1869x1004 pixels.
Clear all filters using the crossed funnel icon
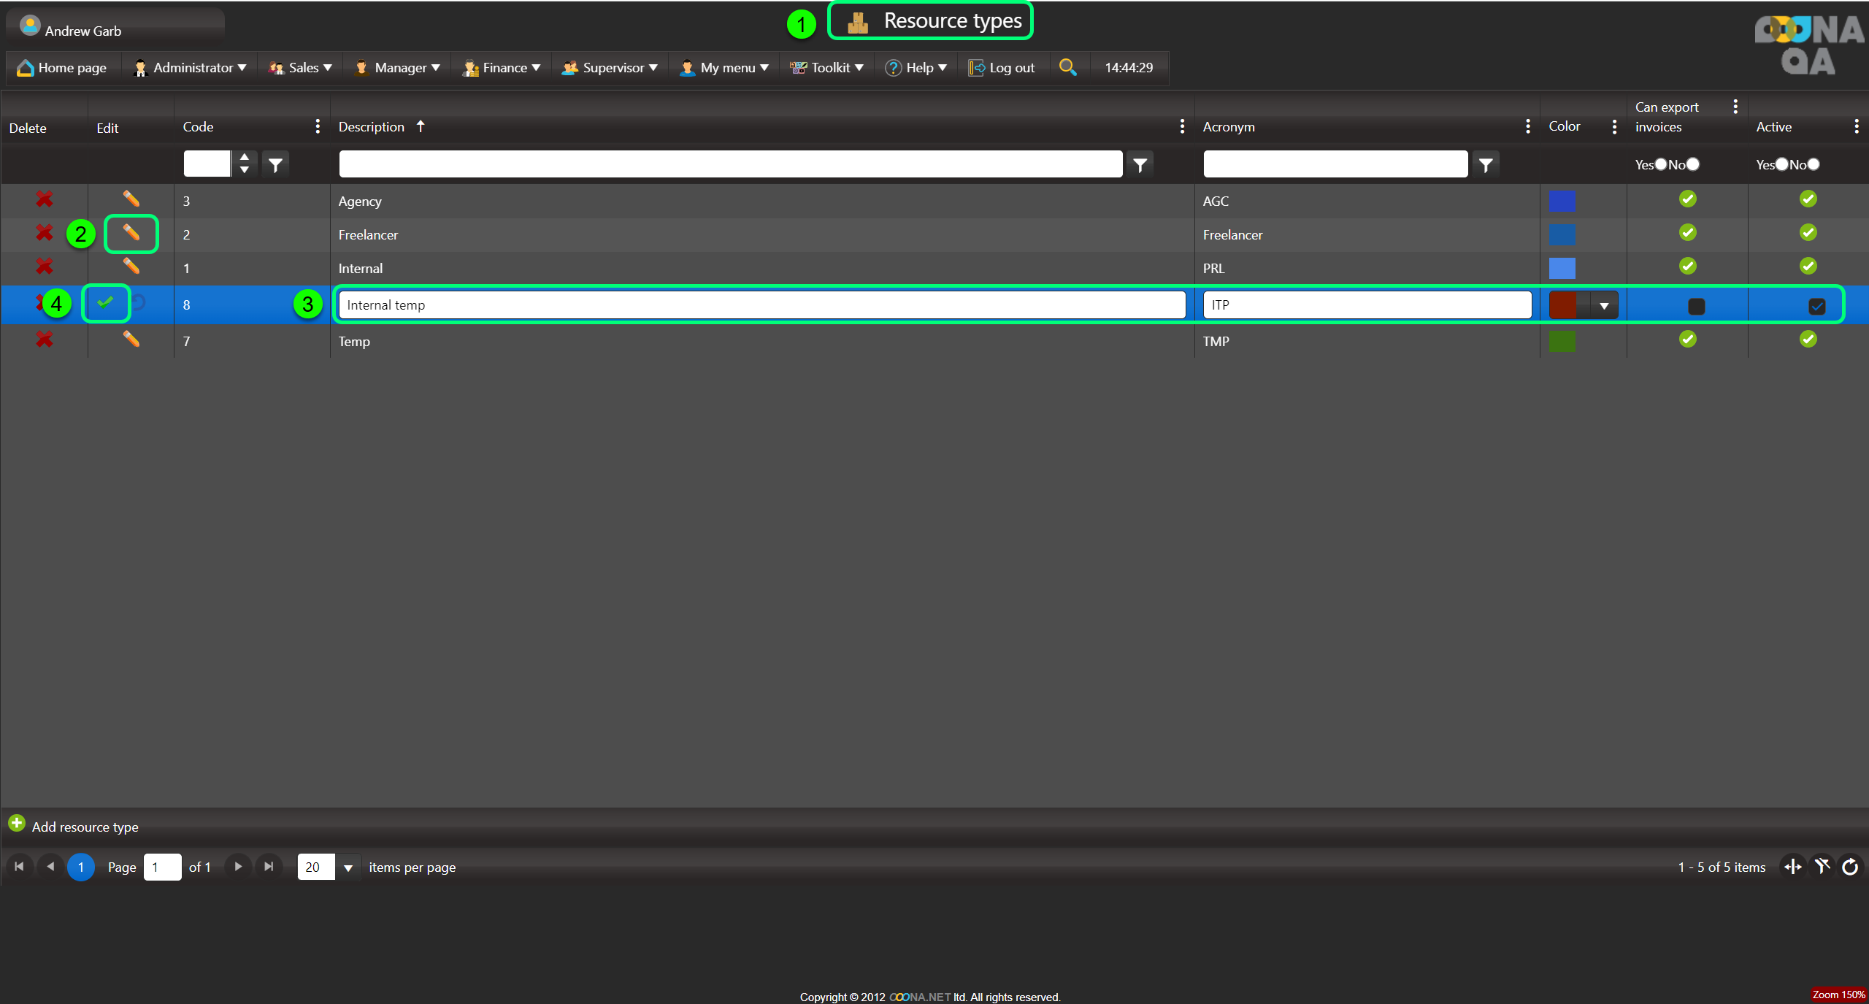click(x=1822, y=867)
